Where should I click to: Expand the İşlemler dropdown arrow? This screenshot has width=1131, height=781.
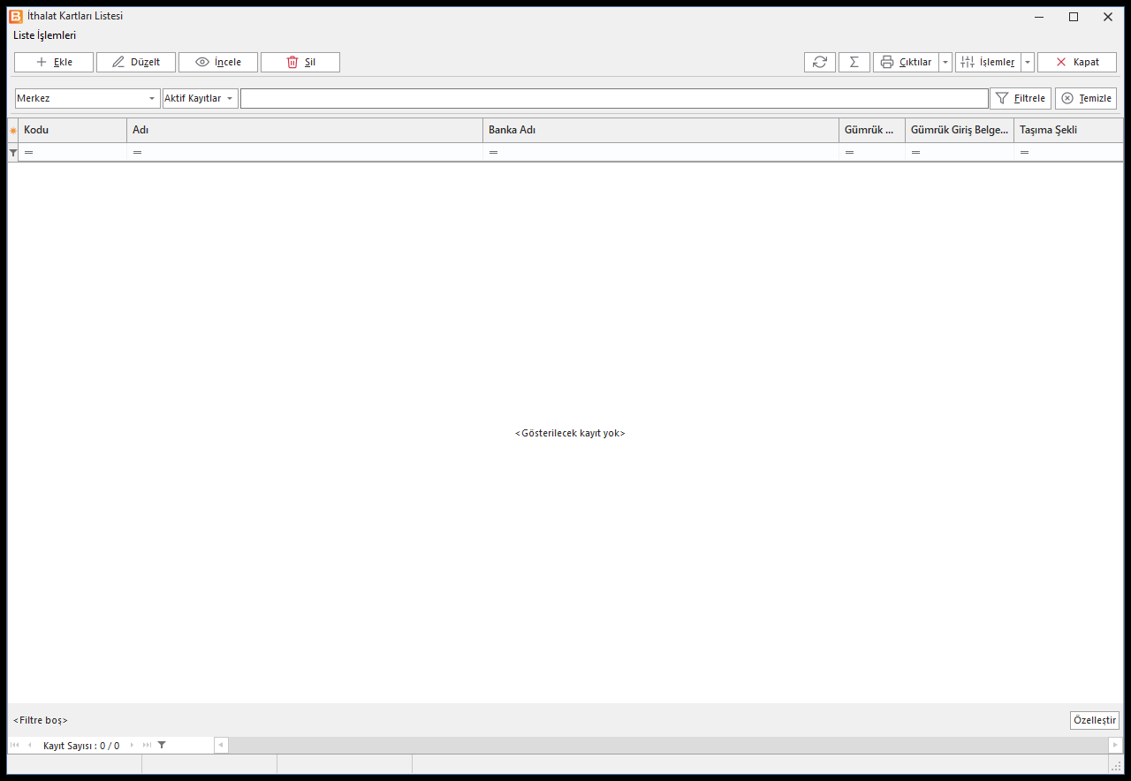click(x=1028, y=62)
